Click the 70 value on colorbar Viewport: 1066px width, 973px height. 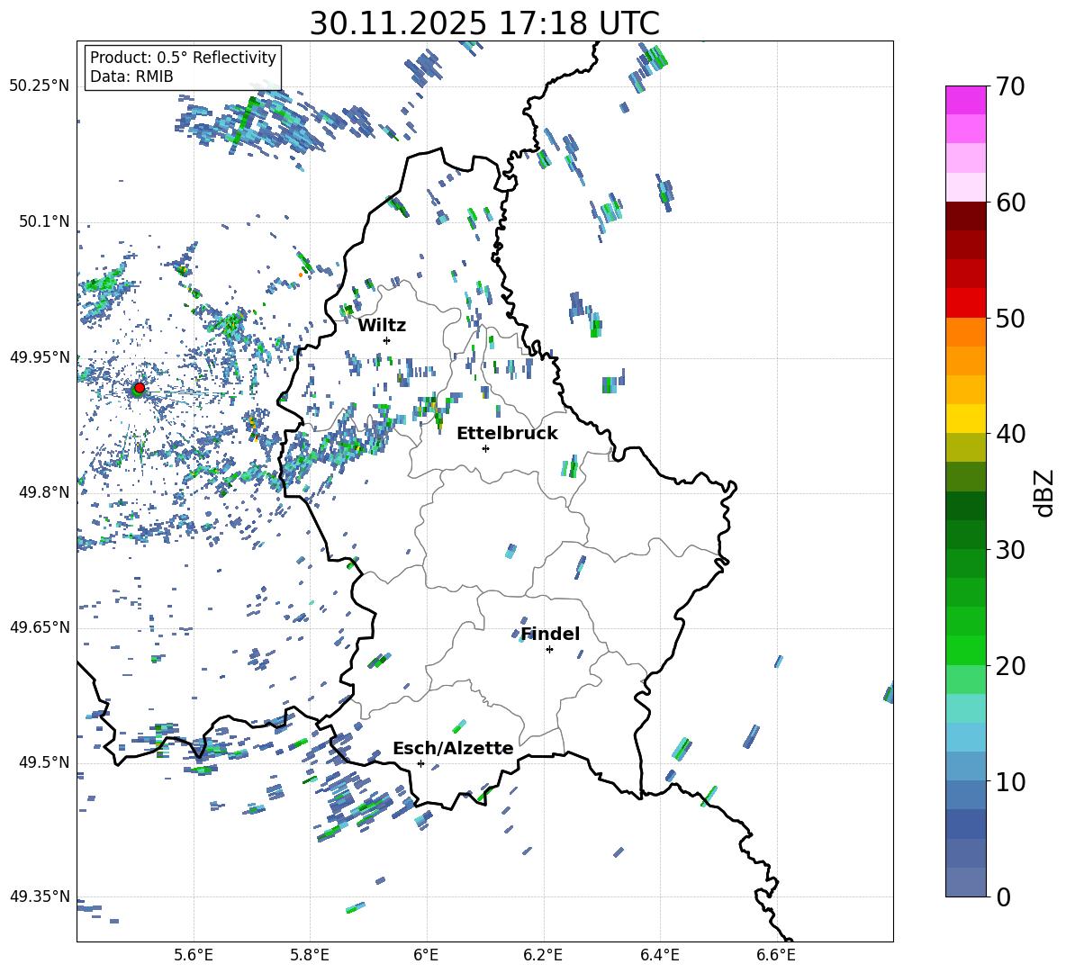point(1010,86)
